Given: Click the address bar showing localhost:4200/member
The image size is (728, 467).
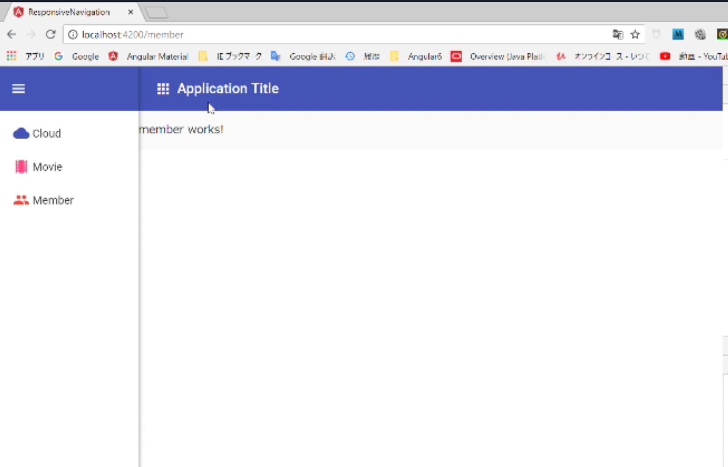Looking at the screenshot, I should pyautogui.click(x=344, y=35).
